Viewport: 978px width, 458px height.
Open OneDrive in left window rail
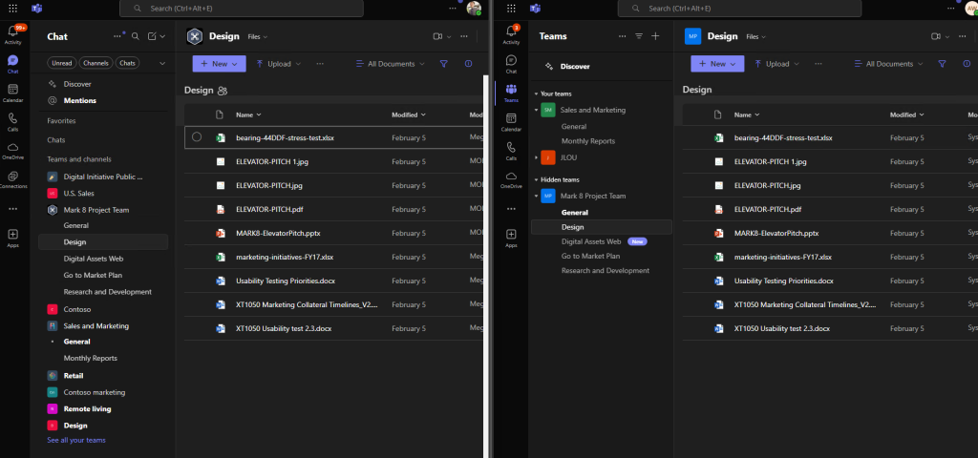[12, 151]
